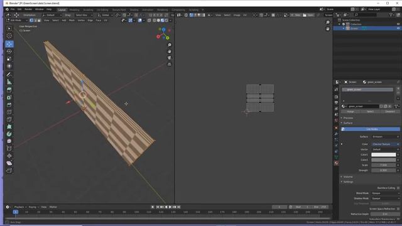Click the 3D viewport pan hand icon
The height and width of the screenshot is (226, 402).
click(170, 51)
